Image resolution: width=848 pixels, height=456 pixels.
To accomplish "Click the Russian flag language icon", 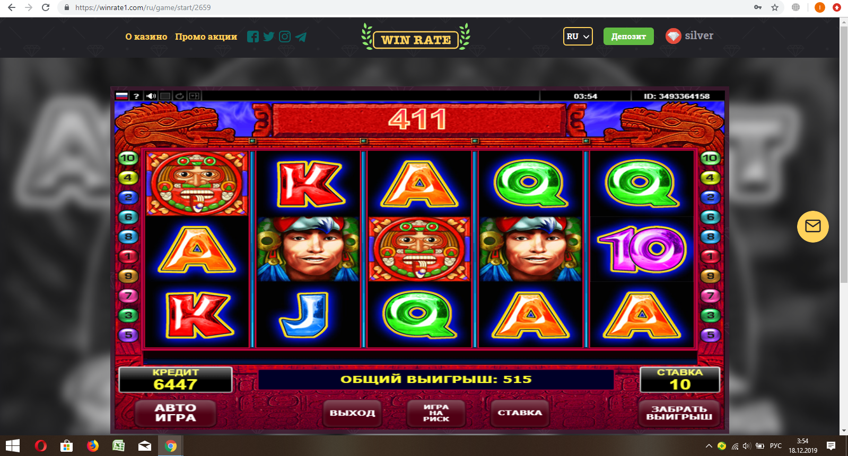I will point(121,96).
